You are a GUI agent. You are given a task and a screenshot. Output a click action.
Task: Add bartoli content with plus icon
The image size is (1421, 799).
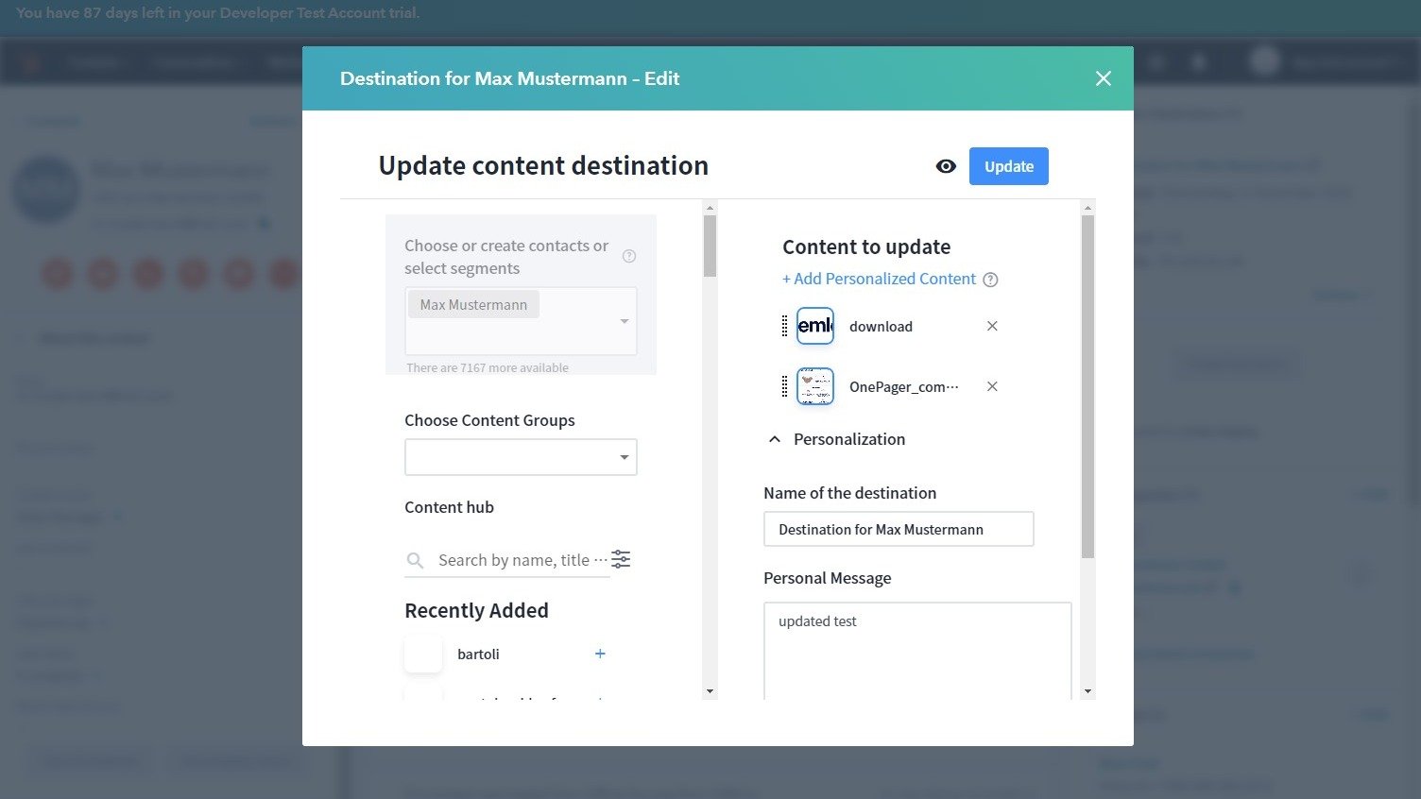pos(600,654)
